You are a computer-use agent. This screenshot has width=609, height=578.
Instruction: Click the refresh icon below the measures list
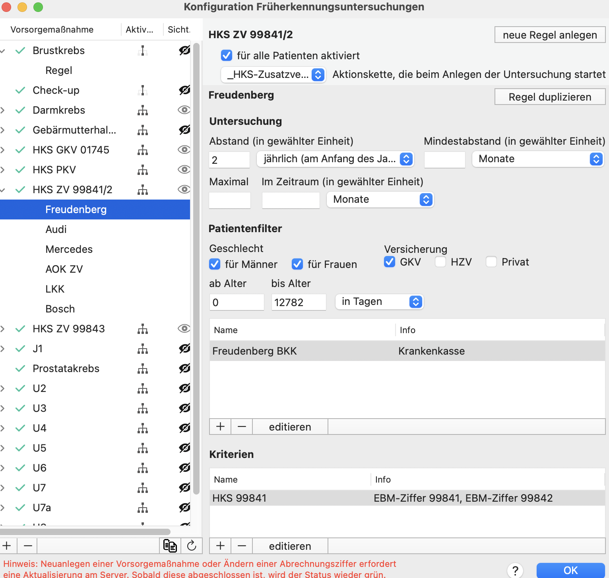click(x=192, y=546)
